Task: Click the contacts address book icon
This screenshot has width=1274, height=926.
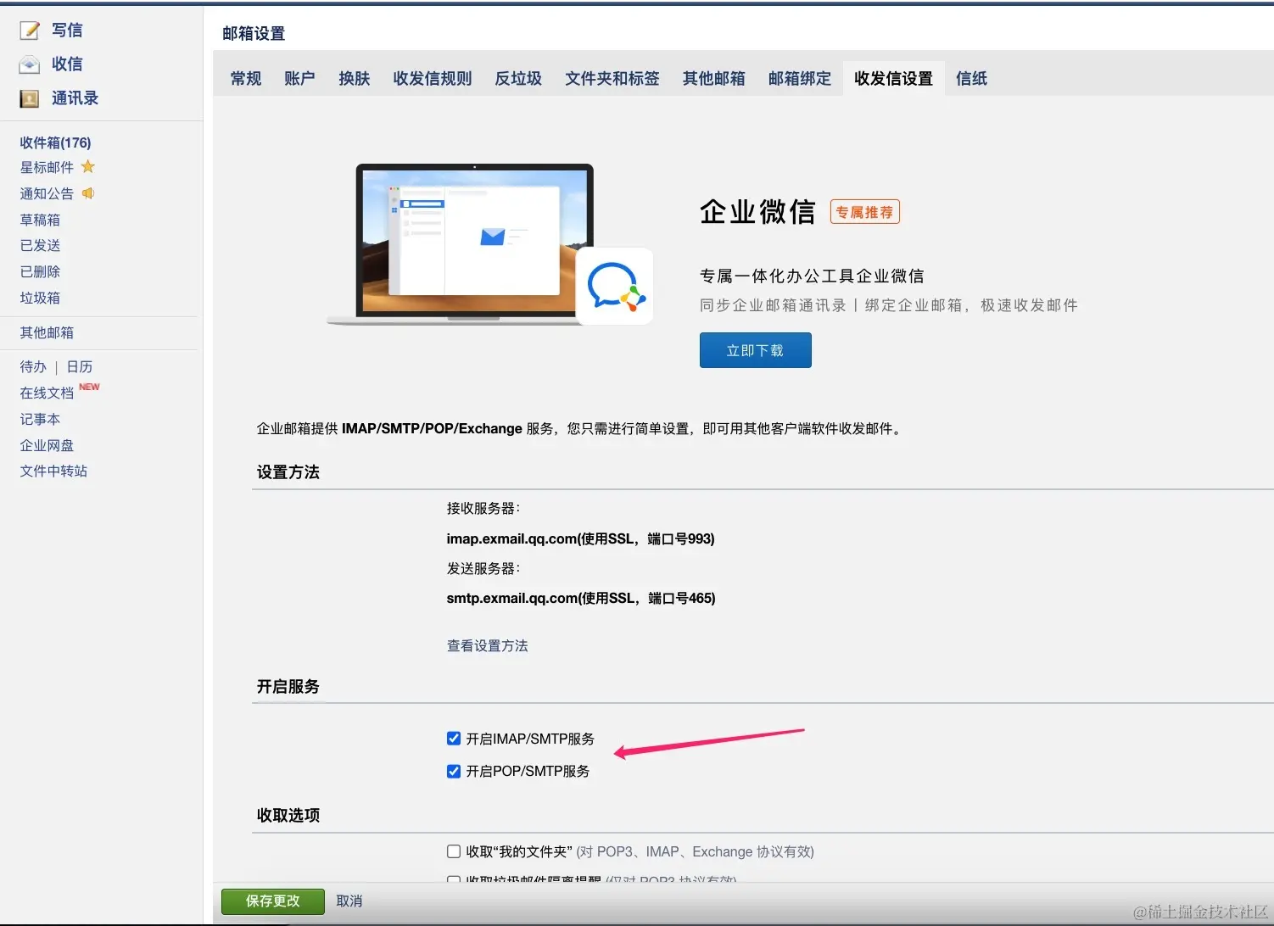Action: 30,98
